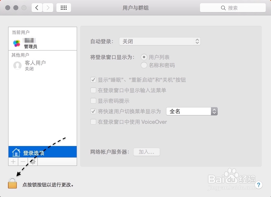Open the show-all preferences grid icon

pos(63,8)
